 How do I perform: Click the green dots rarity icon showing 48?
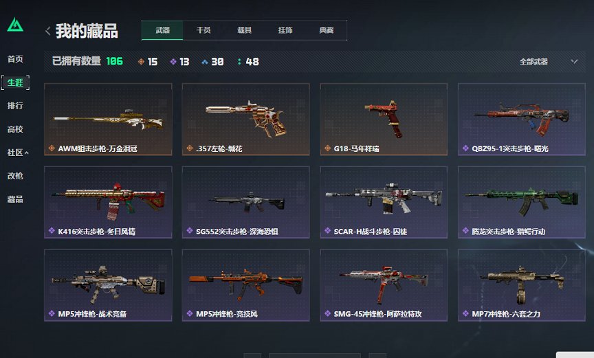click(239, 61)
